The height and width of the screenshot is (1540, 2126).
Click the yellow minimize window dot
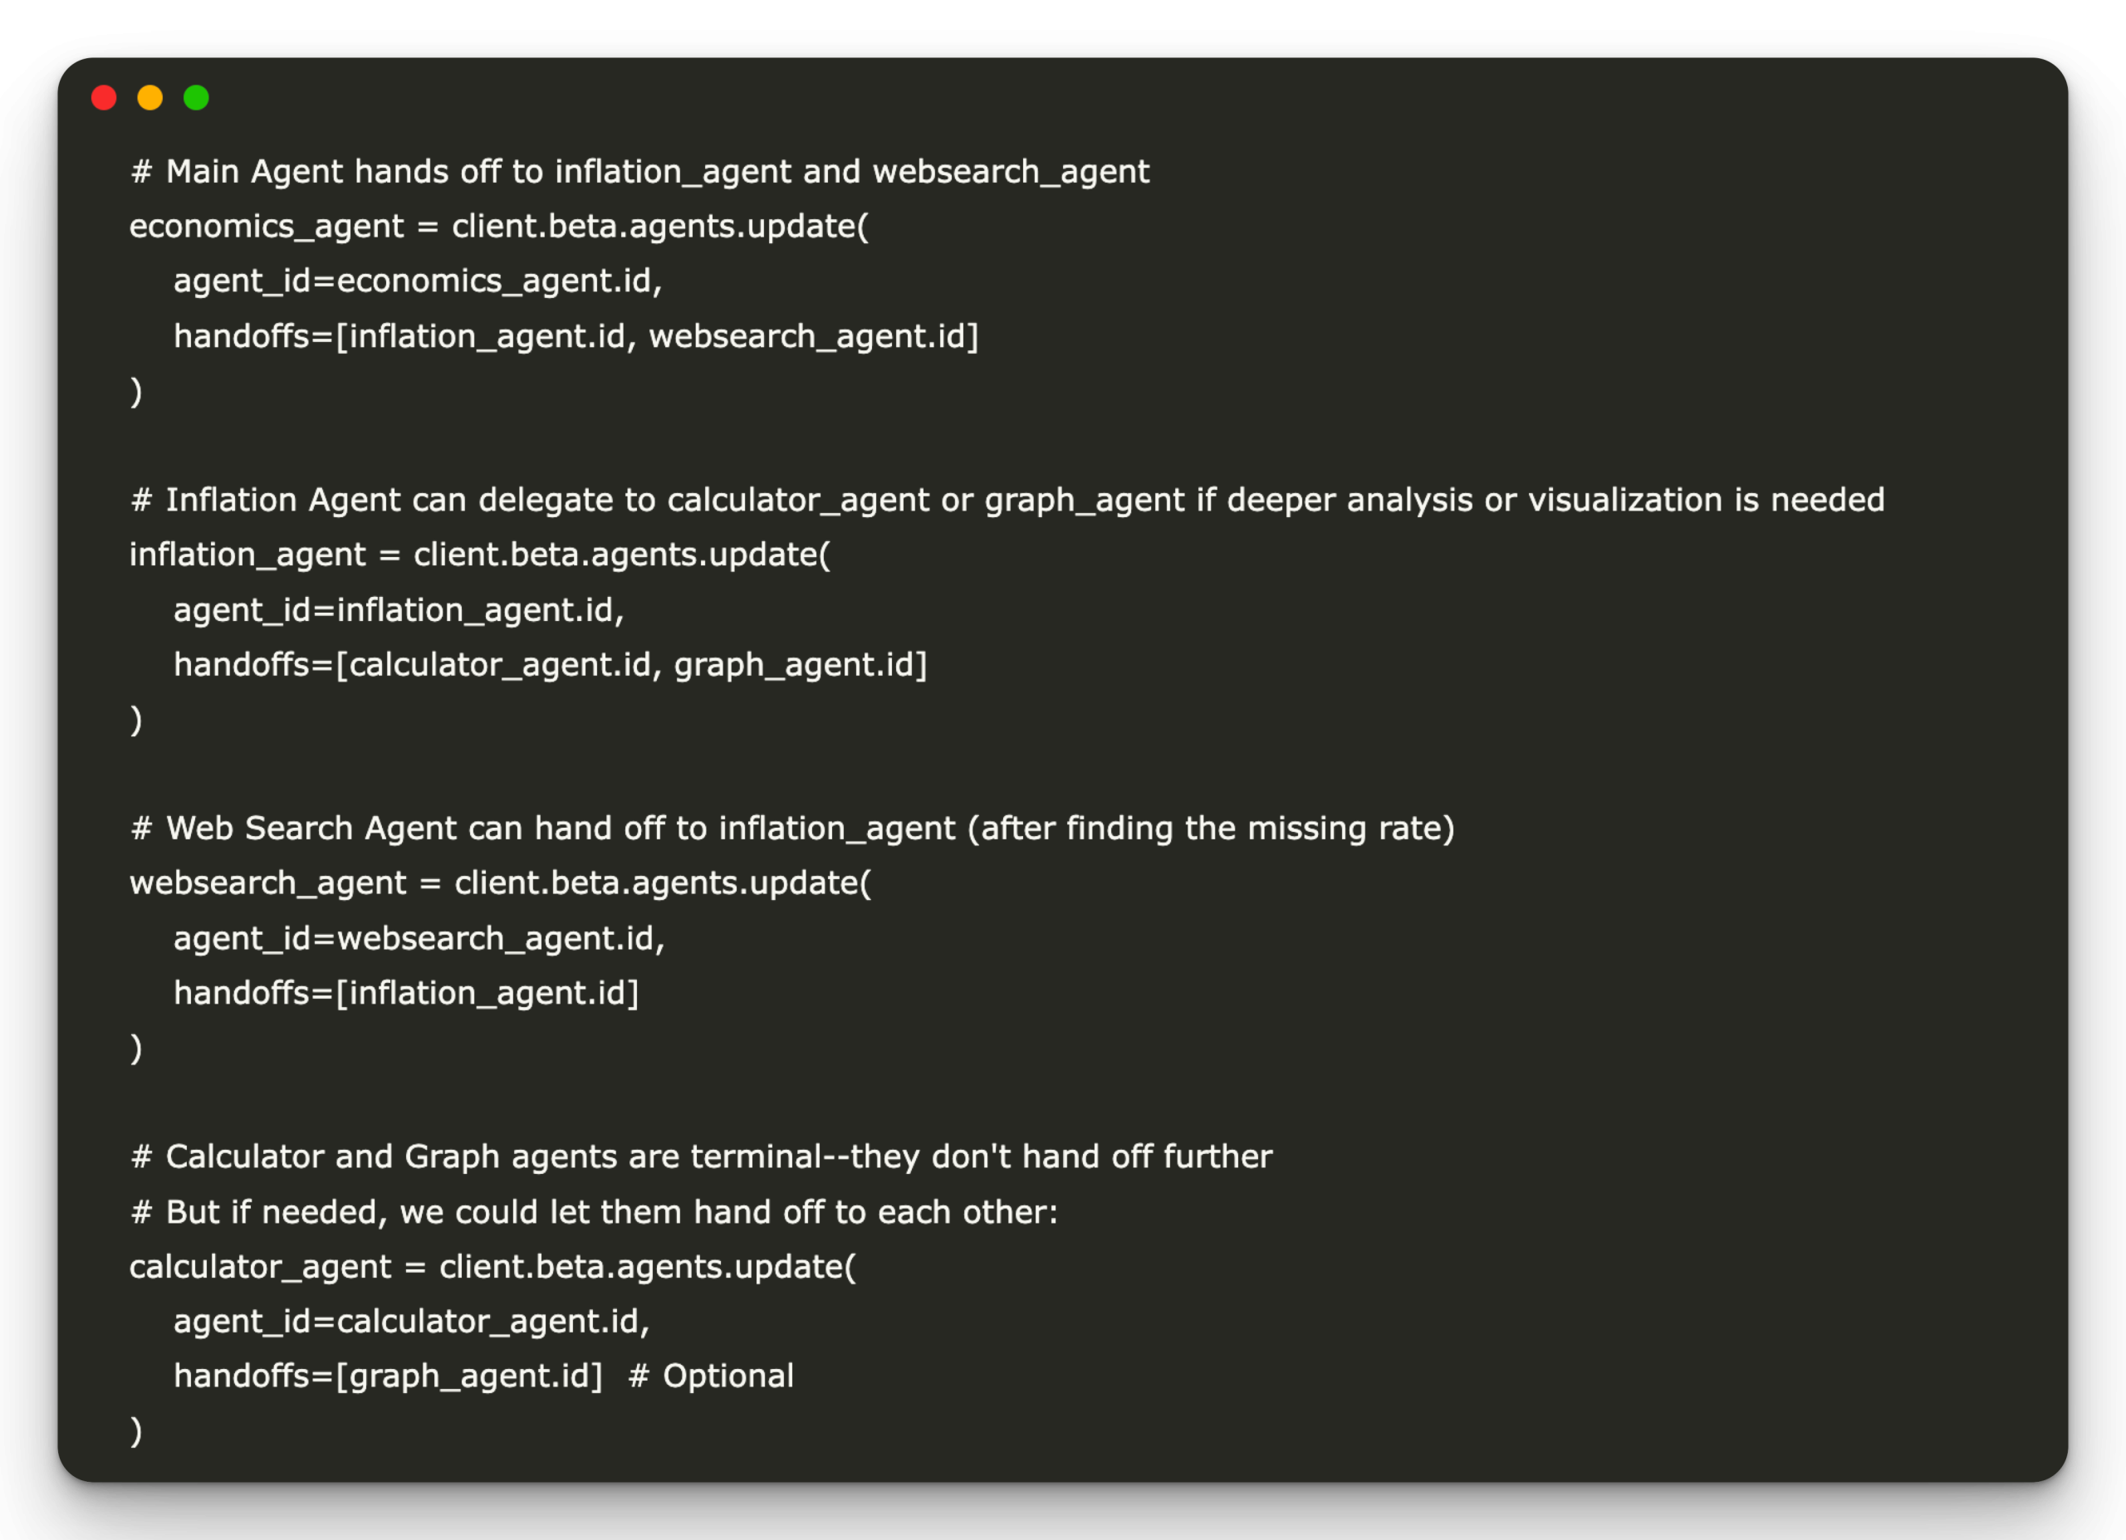click(150, 97)
